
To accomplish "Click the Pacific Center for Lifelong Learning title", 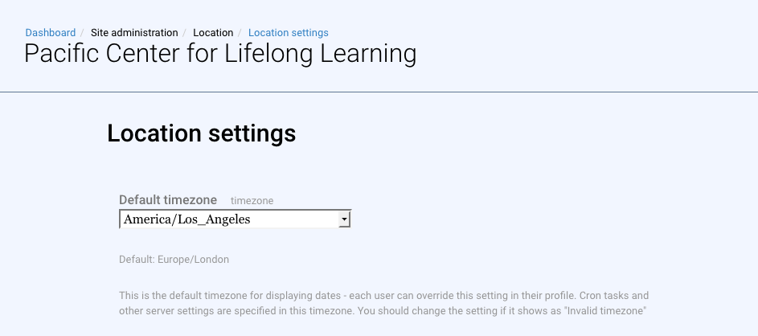I will (220, 54).
